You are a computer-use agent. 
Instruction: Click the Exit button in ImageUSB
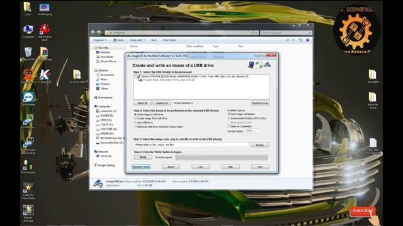[260, 167]
